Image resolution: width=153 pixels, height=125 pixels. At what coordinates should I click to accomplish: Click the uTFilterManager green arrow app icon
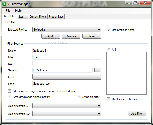4,4
